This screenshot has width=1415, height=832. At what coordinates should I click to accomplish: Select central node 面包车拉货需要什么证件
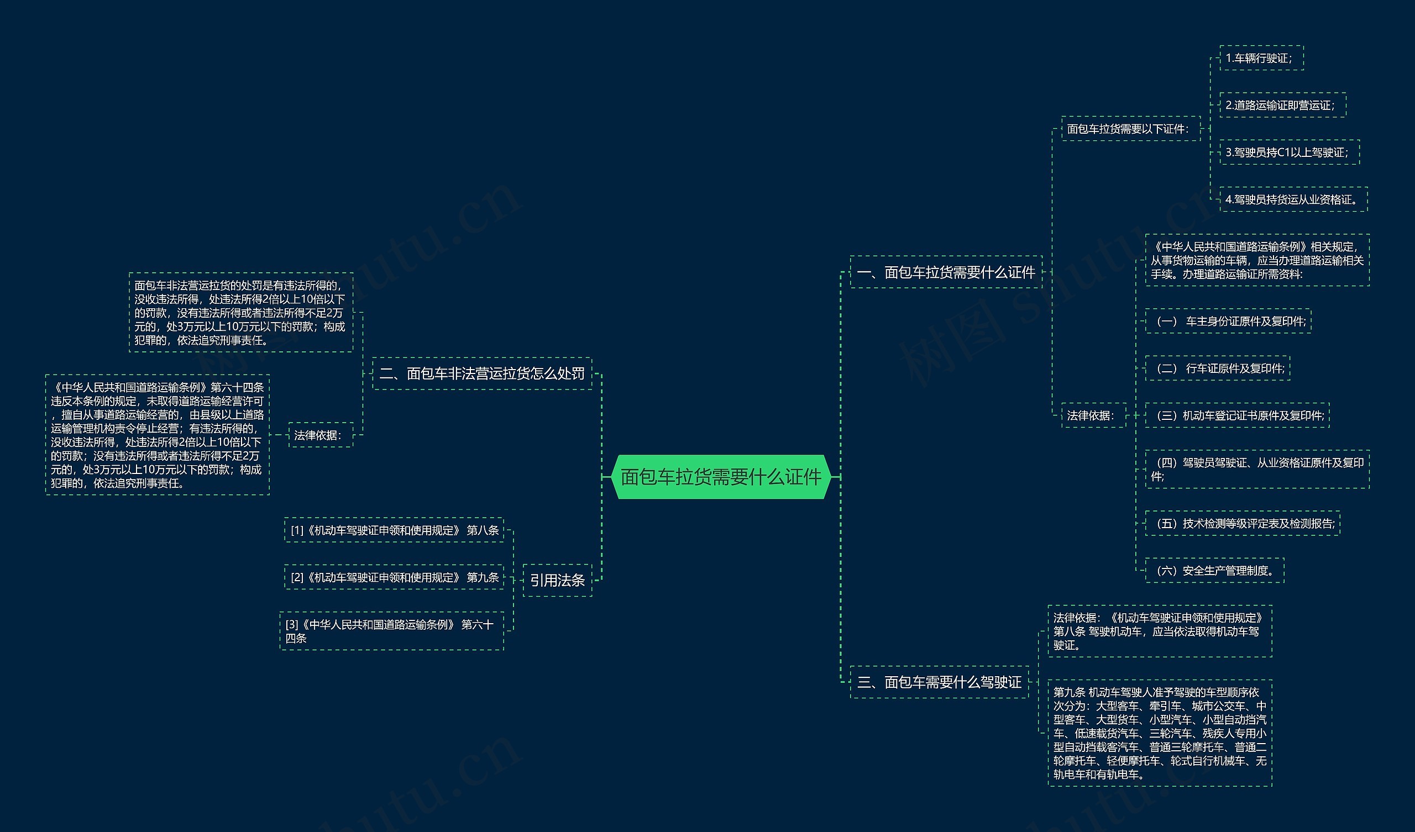[721, 477]
